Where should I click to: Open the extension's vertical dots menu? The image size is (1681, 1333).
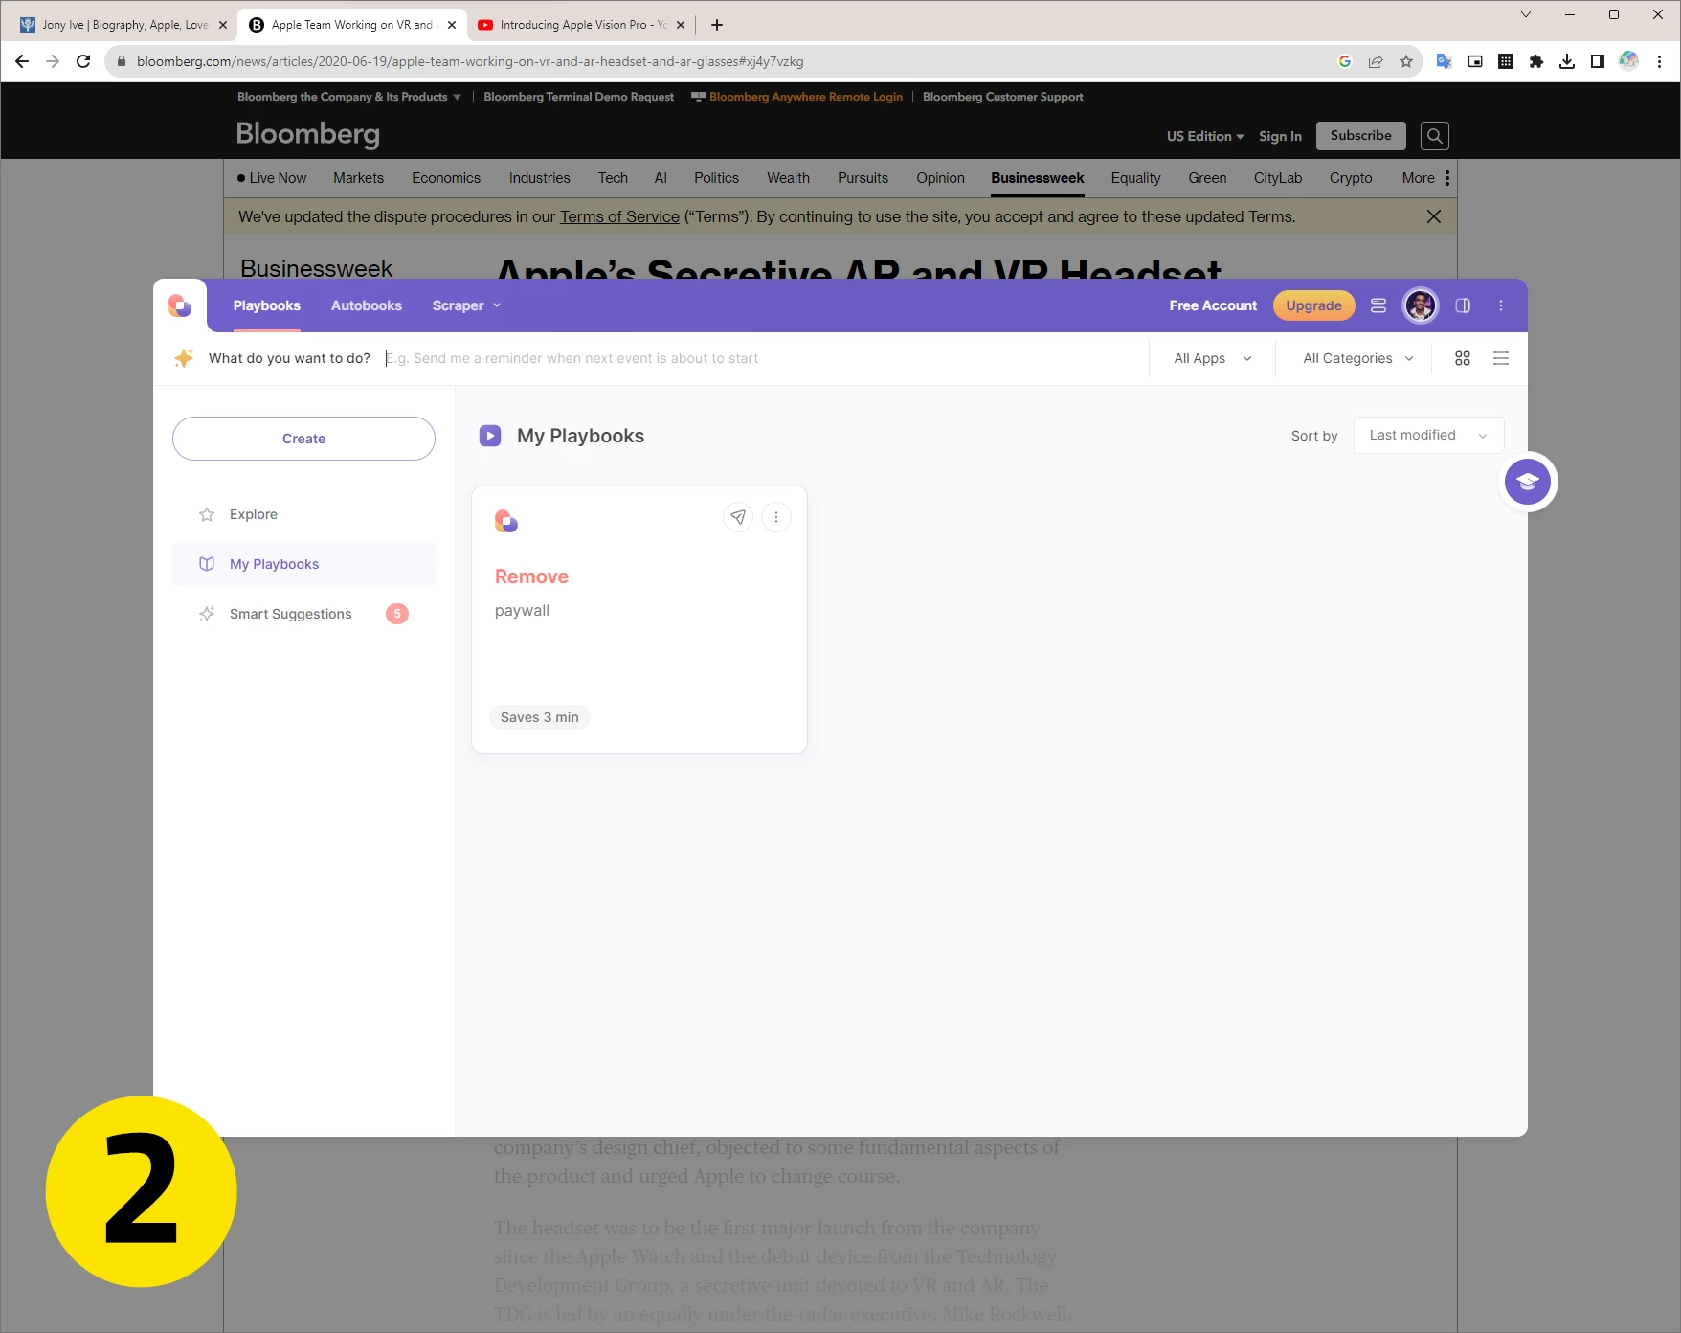click(1500, 305)
